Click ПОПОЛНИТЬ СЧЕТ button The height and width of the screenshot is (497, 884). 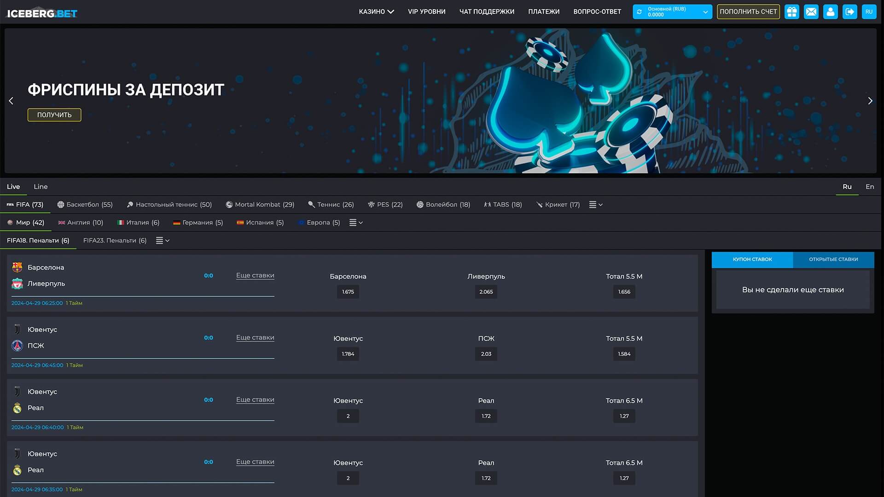(x=748, y=12)
